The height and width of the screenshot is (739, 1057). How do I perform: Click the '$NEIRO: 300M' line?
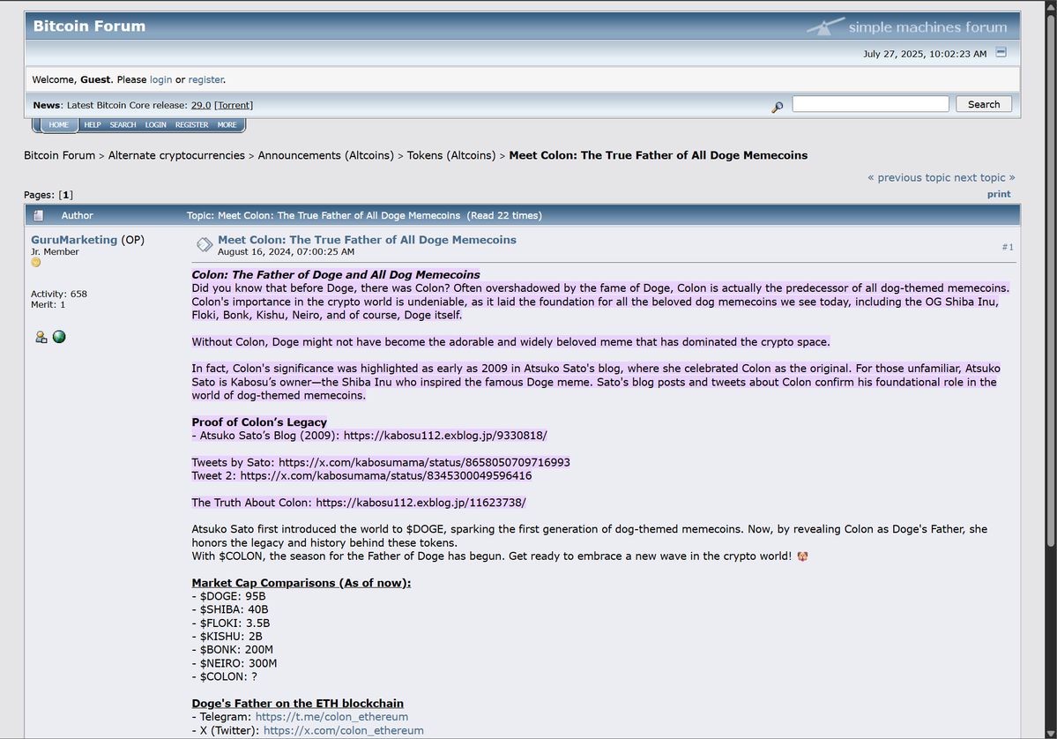click(234, 663)
